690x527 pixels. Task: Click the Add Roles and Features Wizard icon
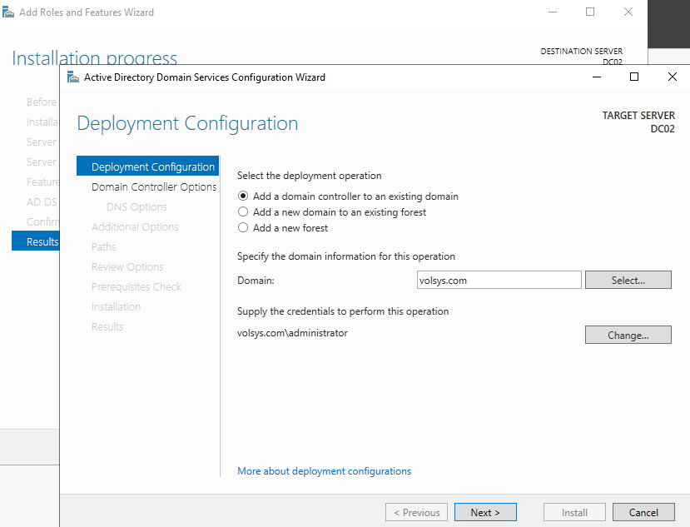click(x=7, y=12)
